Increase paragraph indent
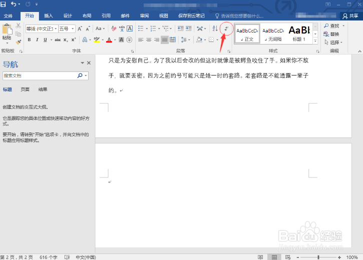 (x=189, y=28)
